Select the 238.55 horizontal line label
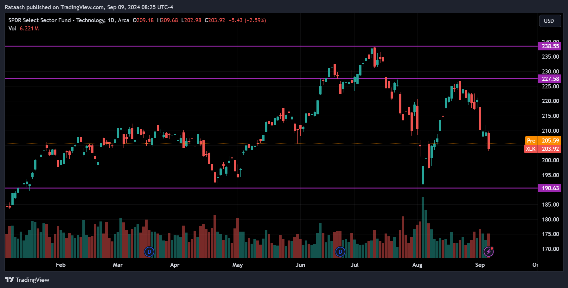 [x=550, y=46]
